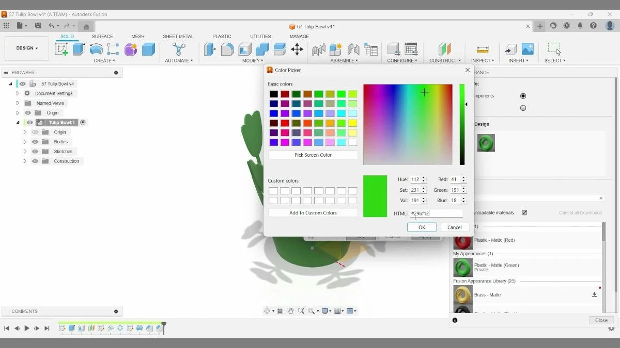Open the CONSTRUCT dropdown menu
620x348 pixels.
pos(445,60)
